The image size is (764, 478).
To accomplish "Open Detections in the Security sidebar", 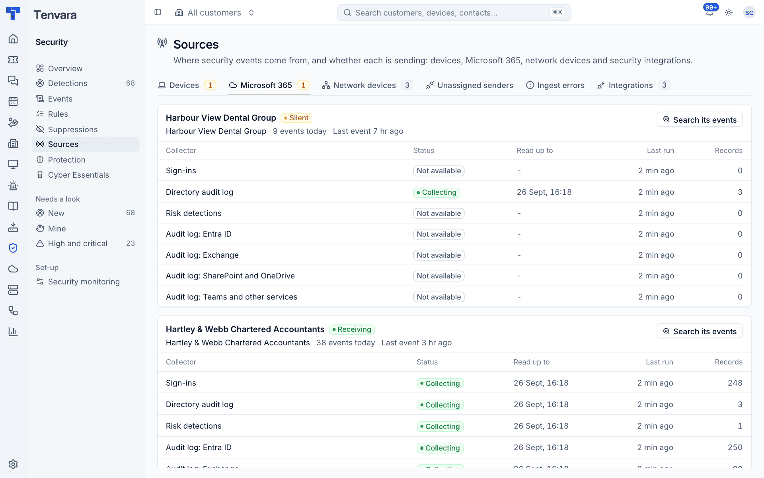I will tap(86, 83).
